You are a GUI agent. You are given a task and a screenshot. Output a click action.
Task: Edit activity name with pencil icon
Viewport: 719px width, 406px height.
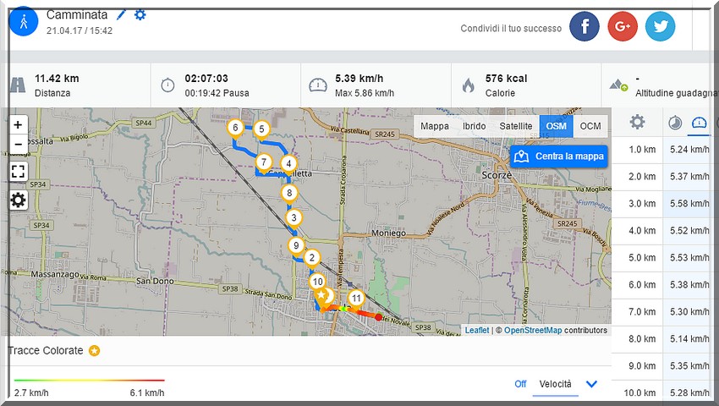click(x=121, y=14)
